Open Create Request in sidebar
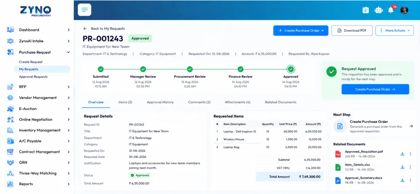 31,62
